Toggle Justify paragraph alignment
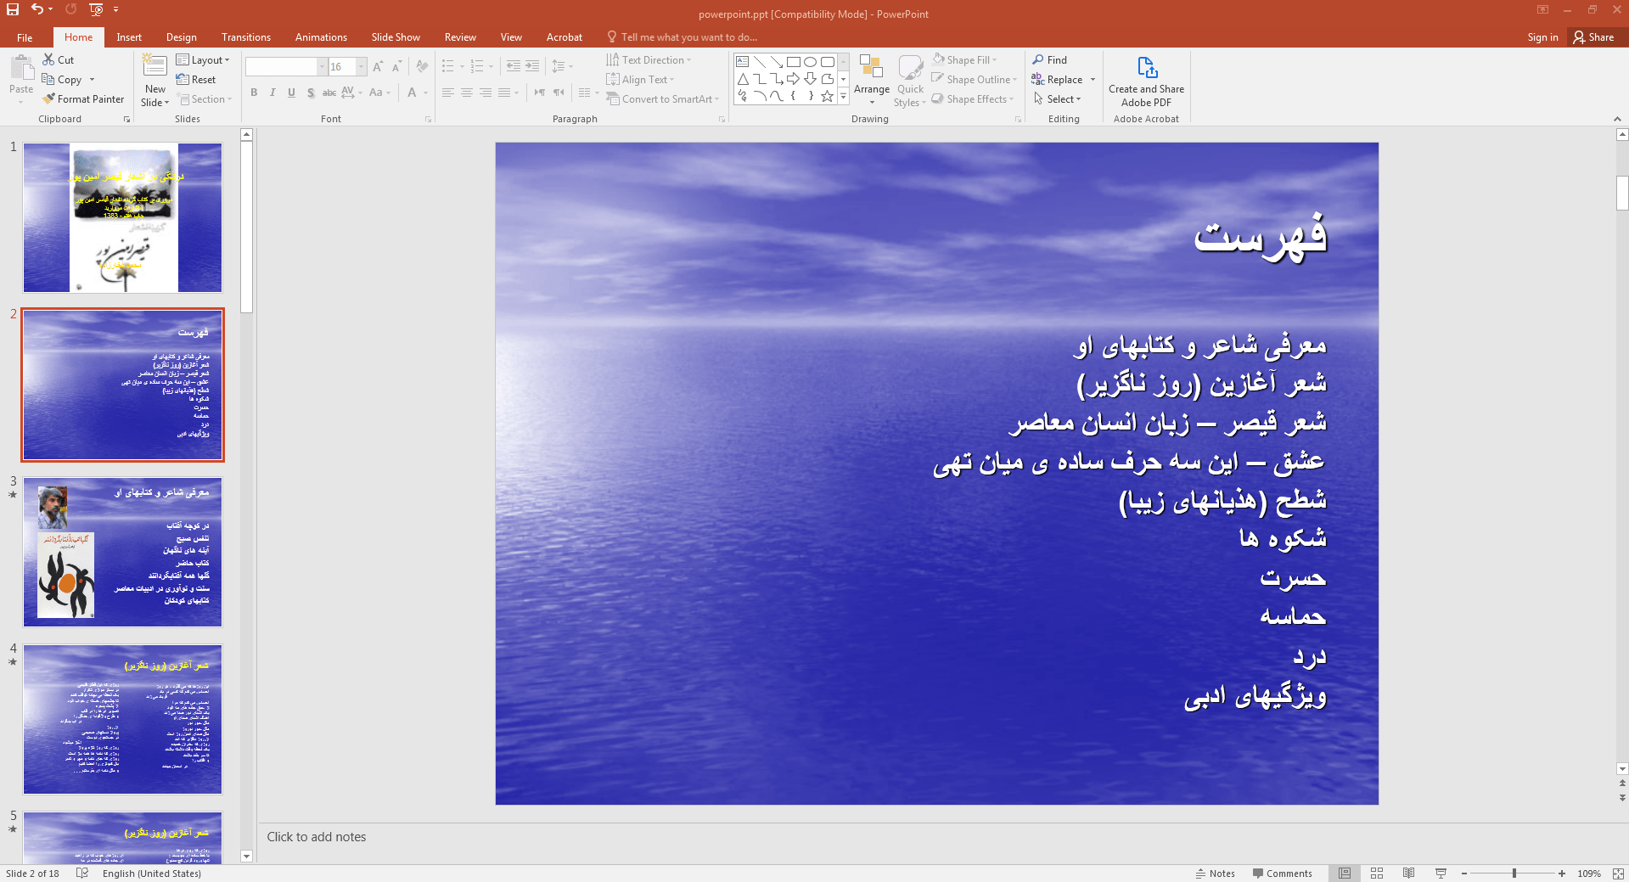The image size is (1629, 882). (504, 93)
